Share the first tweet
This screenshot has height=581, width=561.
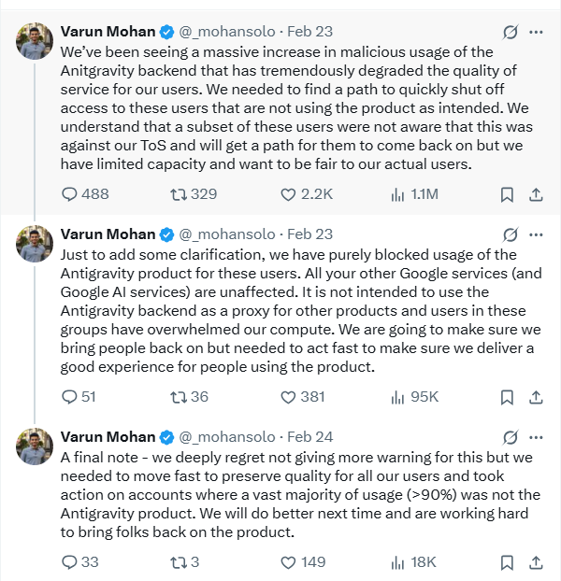[536, 194]
